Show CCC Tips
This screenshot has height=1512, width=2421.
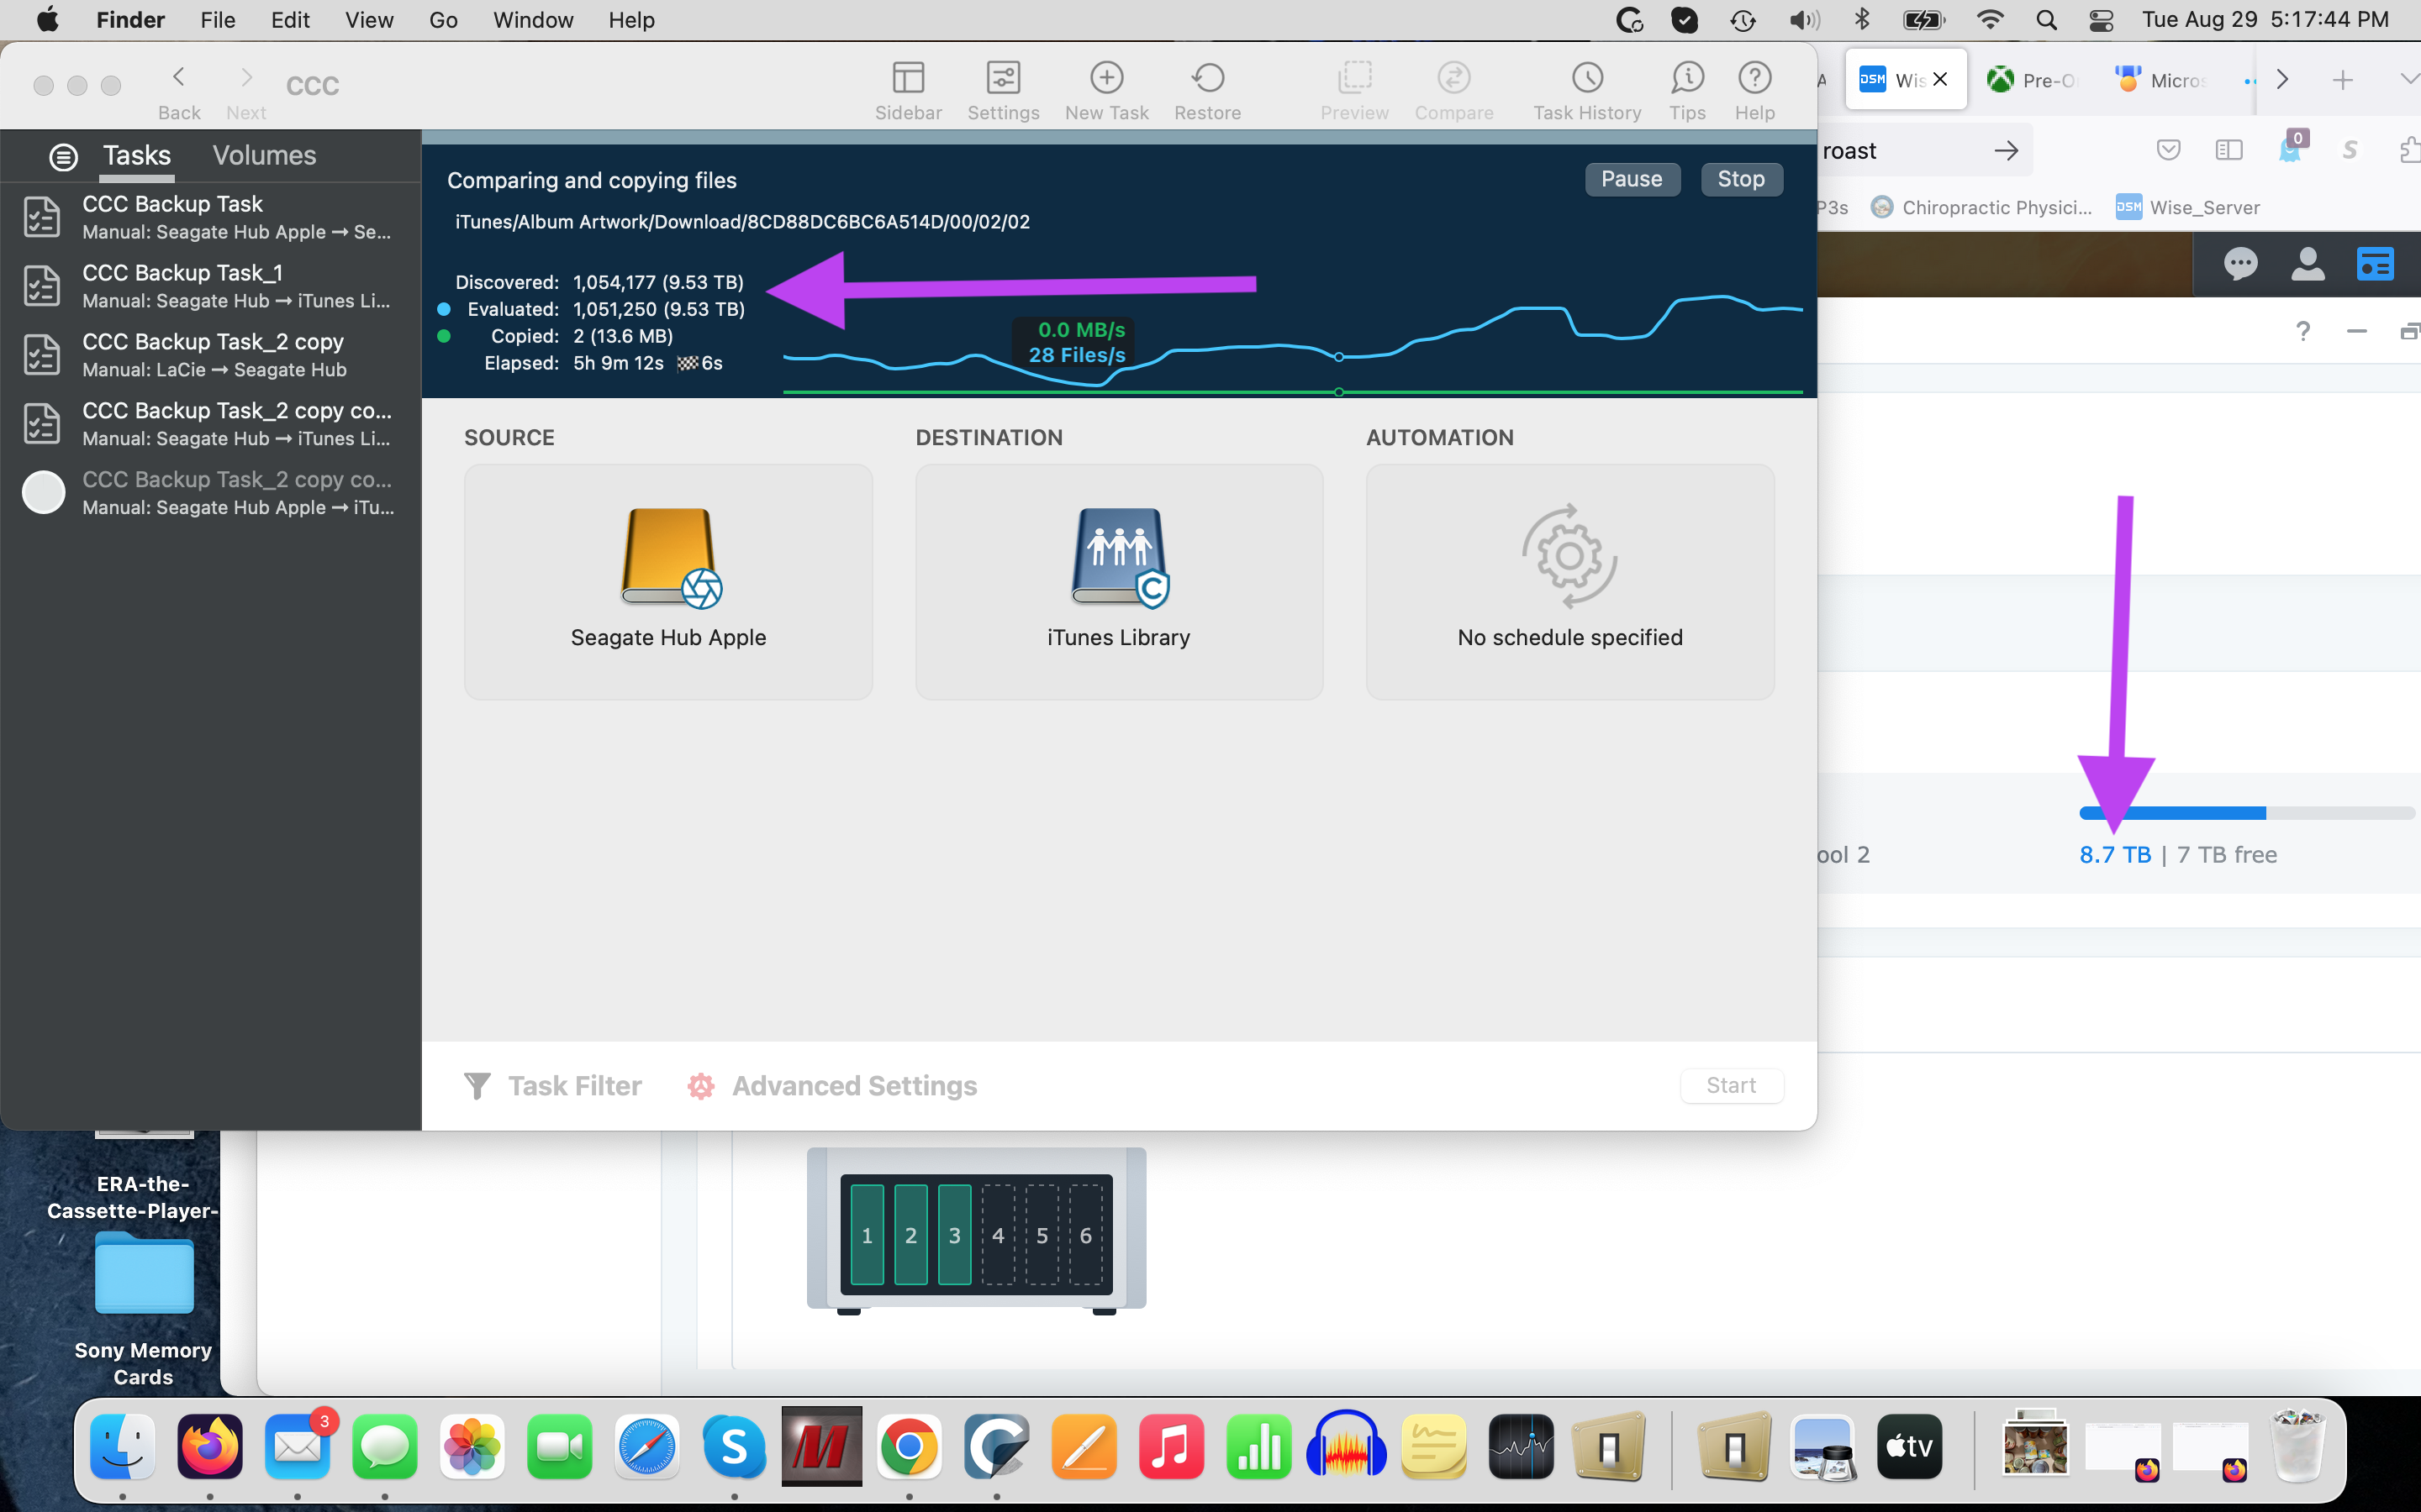(x=1686, y=89)
